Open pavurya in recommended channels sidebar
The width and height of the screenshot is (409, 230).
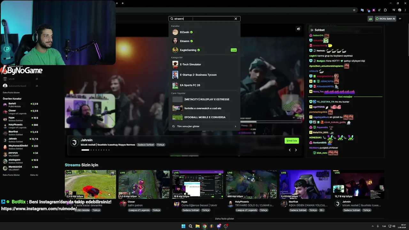20,154
